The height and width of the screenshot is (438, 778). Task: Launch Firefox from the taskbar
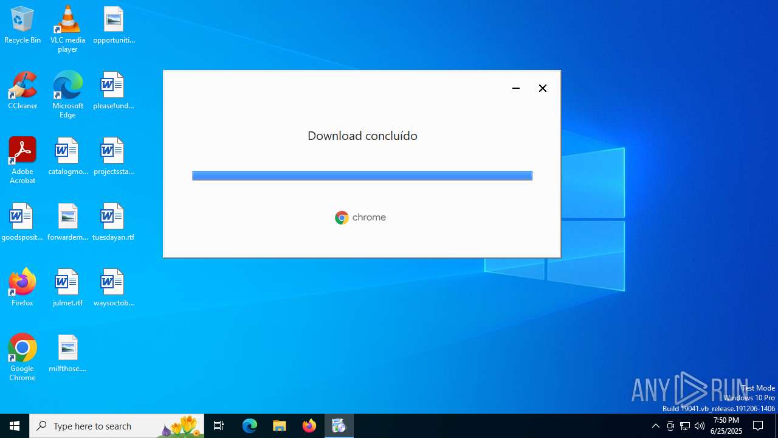click(x=309, y=426)
